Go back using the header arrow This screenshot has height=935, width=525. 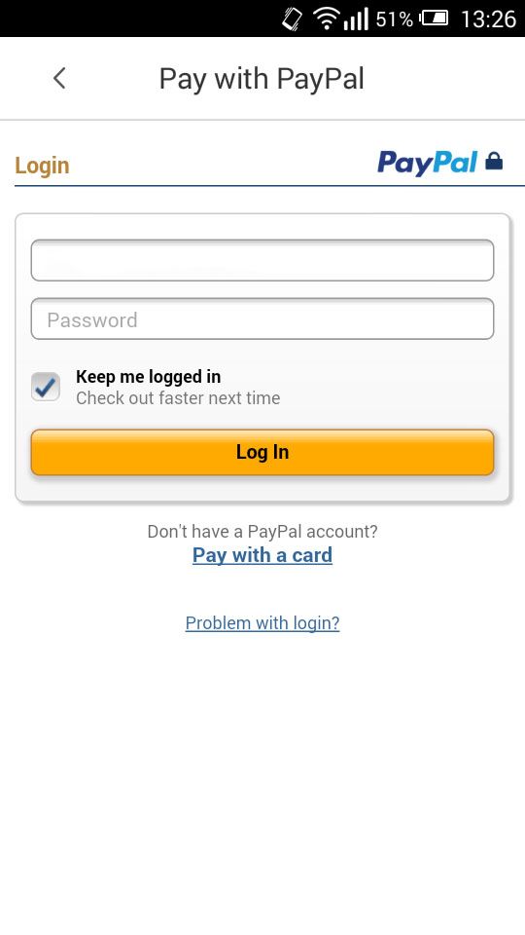tap(59, 78)
